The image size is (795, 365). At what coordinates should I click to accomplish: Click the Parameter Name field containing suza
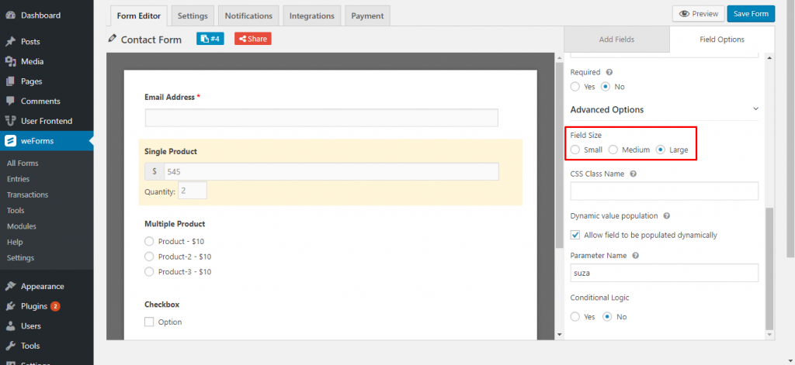665,273
